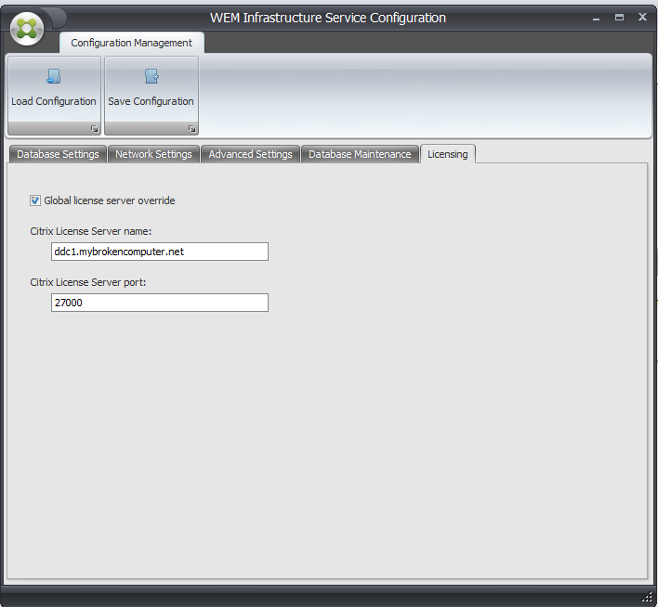Switch to the Database Settings tab
The image size is (658, 607).
[x=58, y=154]
